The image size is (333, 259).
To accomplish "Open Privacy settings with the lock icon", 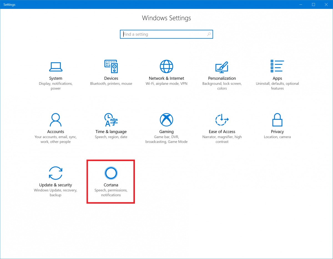I will [x=277, y=125].
